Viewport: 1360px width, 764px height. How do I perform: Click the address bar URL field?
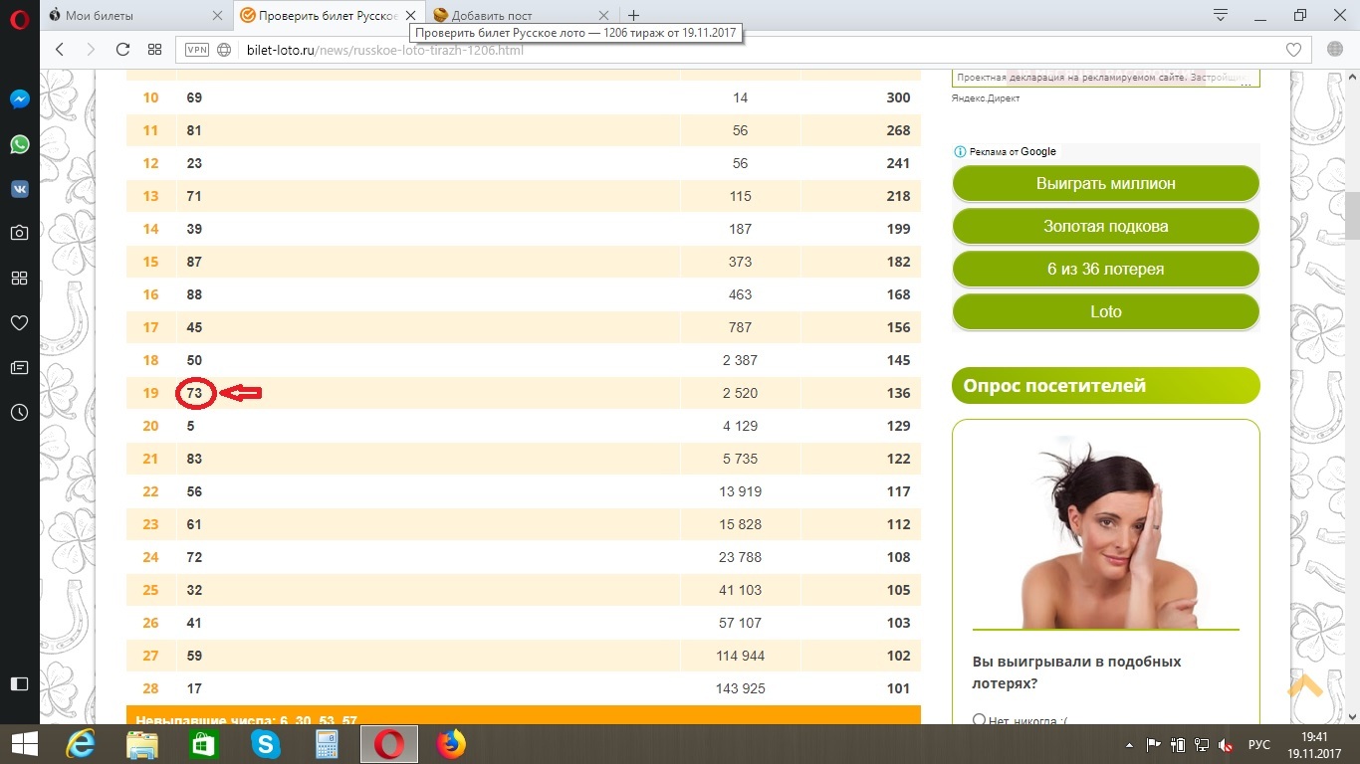tap(697, 50)
